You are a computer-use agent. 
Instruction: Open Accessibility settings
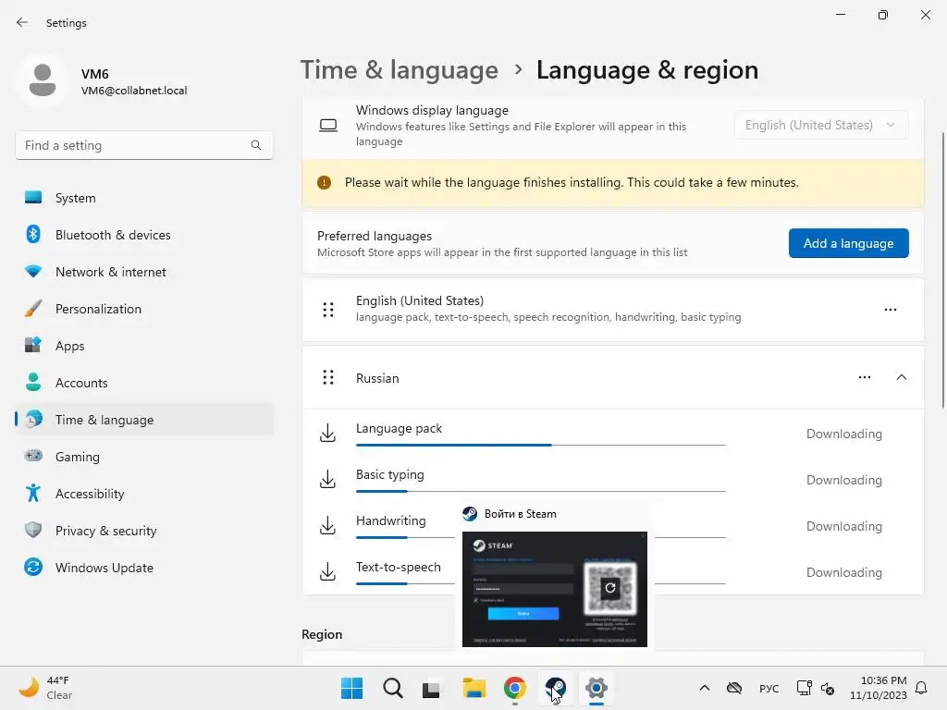click(144, 494)
